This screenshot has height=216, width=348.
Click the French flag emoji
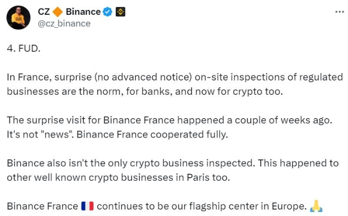click(87, 206)
